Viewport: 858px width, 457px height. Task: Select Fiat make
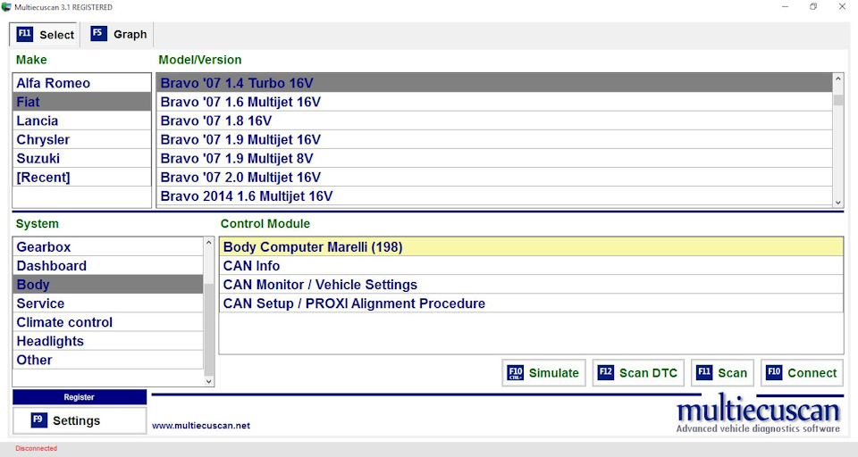[81, 102]
